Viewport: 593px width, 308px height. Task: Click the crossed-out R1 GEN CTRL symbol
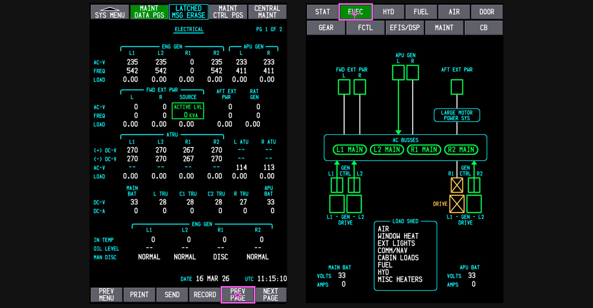(x=457, y=185)
